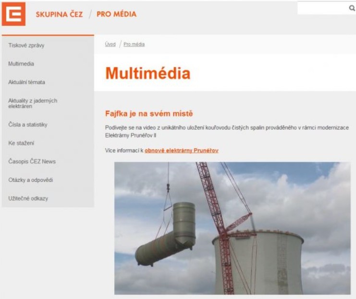The image size is (356, 299).
Task: Focus the search input field
Action: [322, 8]
